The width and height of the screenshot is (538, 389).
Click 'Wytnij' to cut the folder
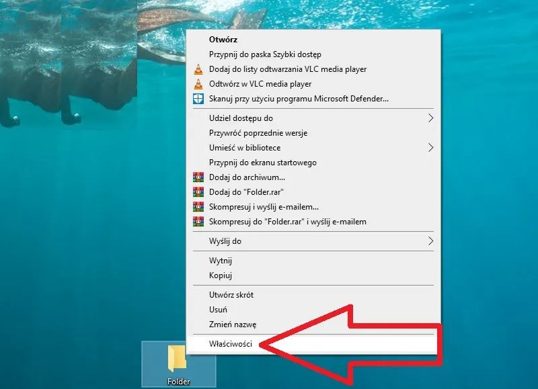click(x=221, y=261)
